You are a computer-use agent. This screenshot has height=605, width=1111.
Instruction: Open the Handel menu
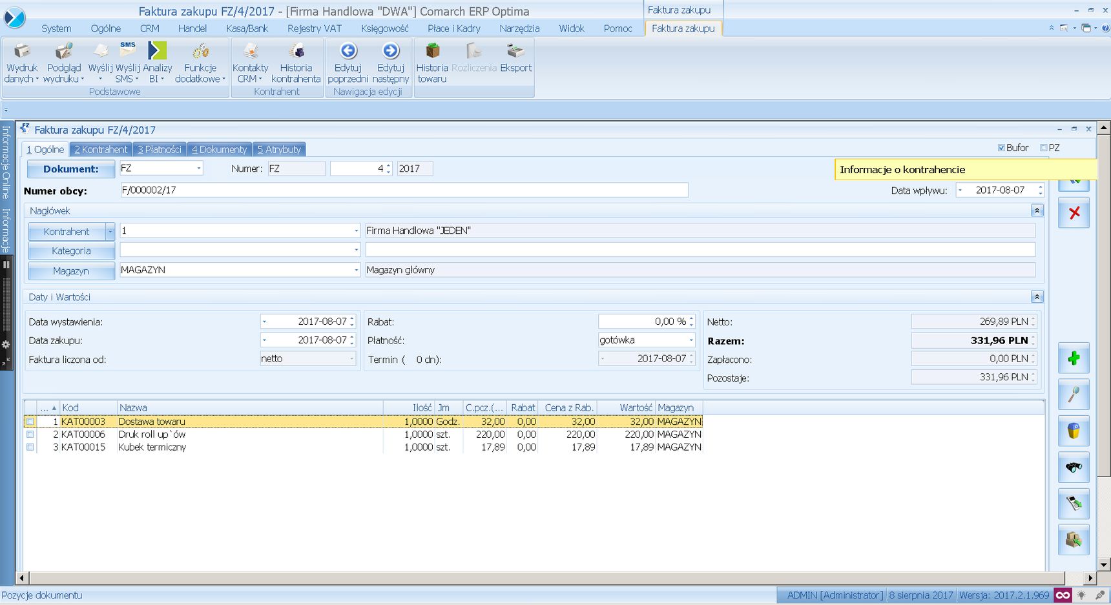tap(192, 28)
